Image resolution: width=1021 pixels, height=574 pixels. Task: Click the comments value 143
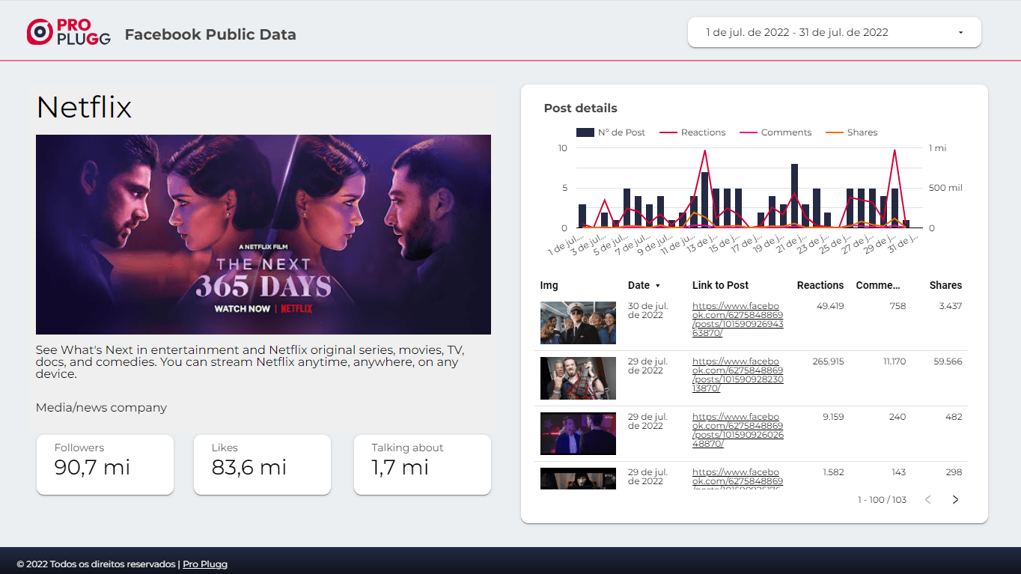click(x=897, y=472)
